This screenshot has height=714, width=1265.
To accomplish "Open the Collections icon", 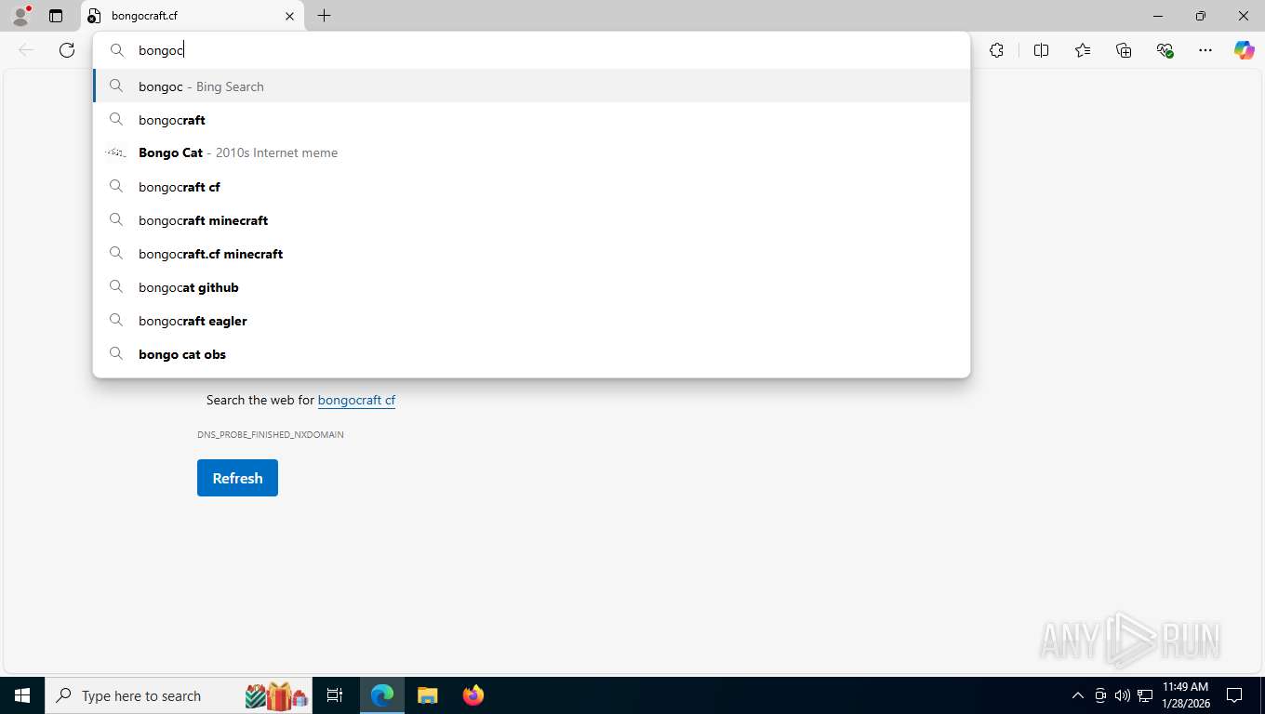I will coord(1124,50).
